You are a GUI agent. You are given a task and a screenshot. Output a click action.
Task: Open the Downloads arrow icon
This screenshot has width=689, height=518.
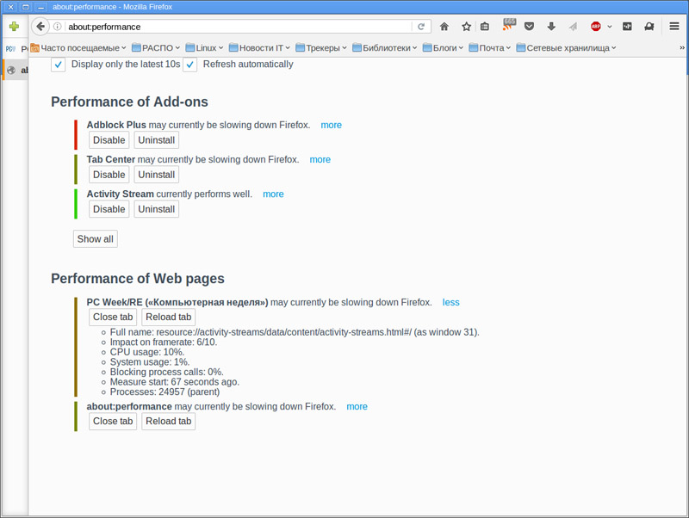pyautogui.click(x=551, y=27)
